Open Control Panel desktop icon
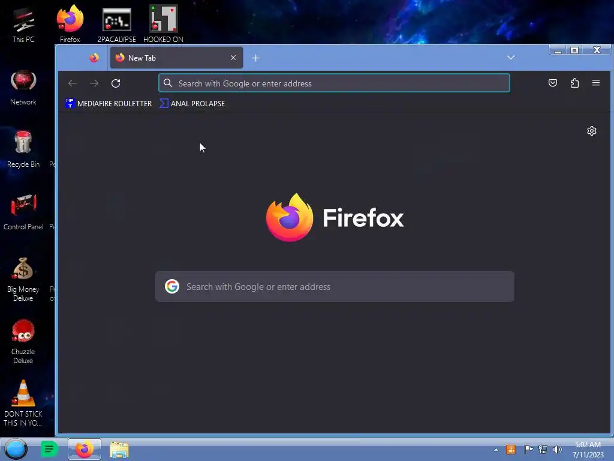This screenshot has height=461, width=614. (23, 212)
